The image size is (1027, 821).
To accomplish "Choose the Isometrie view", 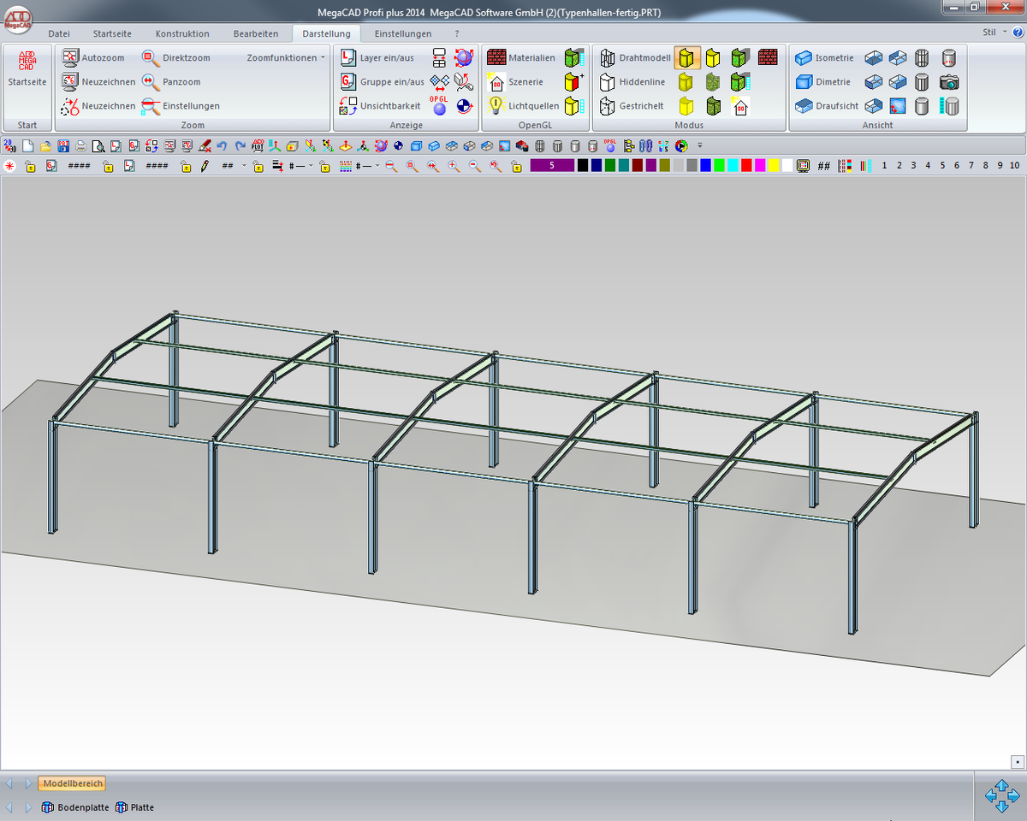I will [804, 58].
